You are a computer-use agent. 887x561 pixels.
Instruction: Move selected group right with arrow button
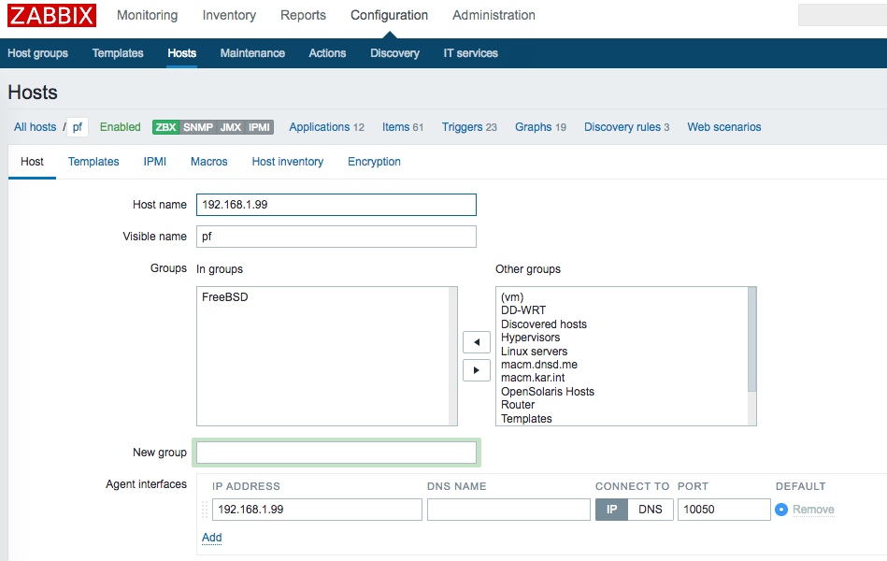click(x=477, y=370)
